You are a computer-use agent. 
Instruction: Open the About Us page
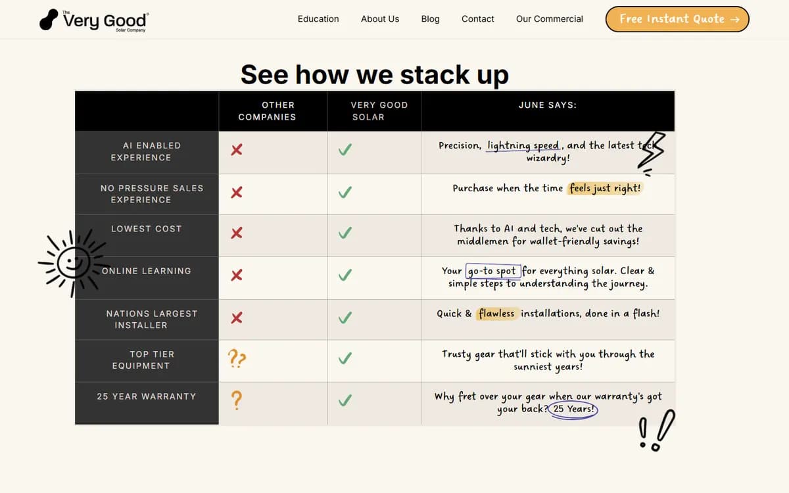(x=380, y=19)
